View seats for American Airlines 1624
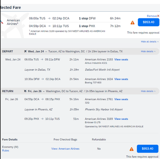Image resolution: width=160 pixels, height=159 pixels. click(121, 79)
